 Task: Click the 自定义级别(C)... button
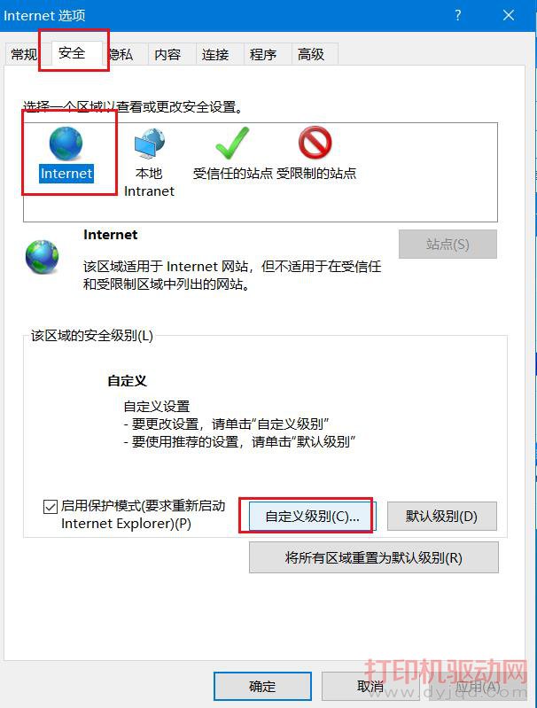[x=312, y=516]
